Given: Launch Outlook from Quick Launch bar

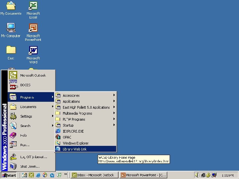Looking at the screenshot, I should 31,175.
